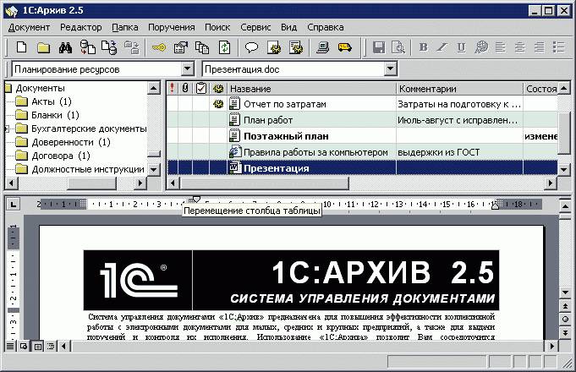Switch to web layout view icon
The height and width of the screenshot is (372, 576).
point(24,346)
